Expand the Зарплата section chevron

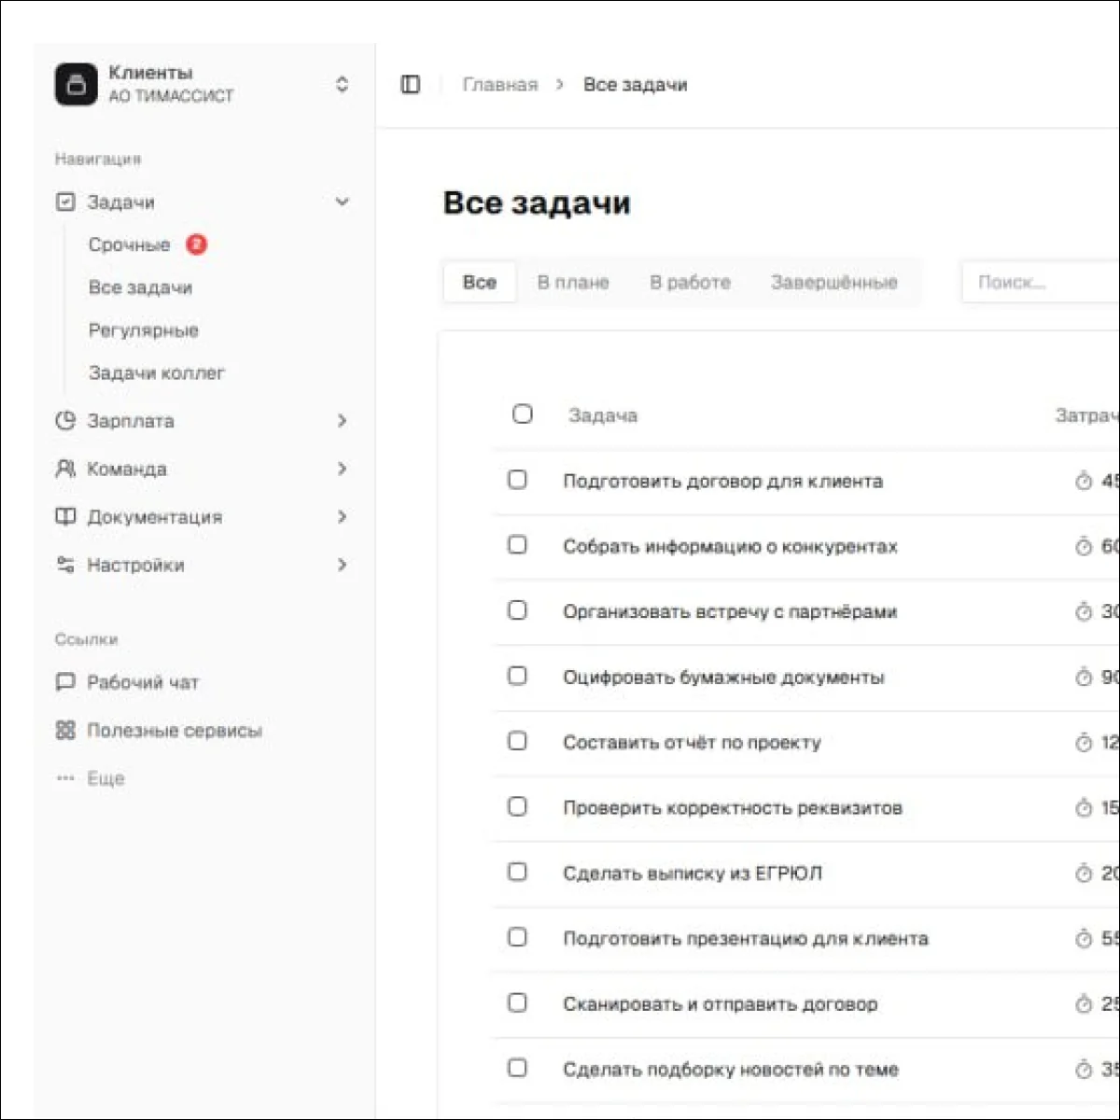[x=343, y=421]
